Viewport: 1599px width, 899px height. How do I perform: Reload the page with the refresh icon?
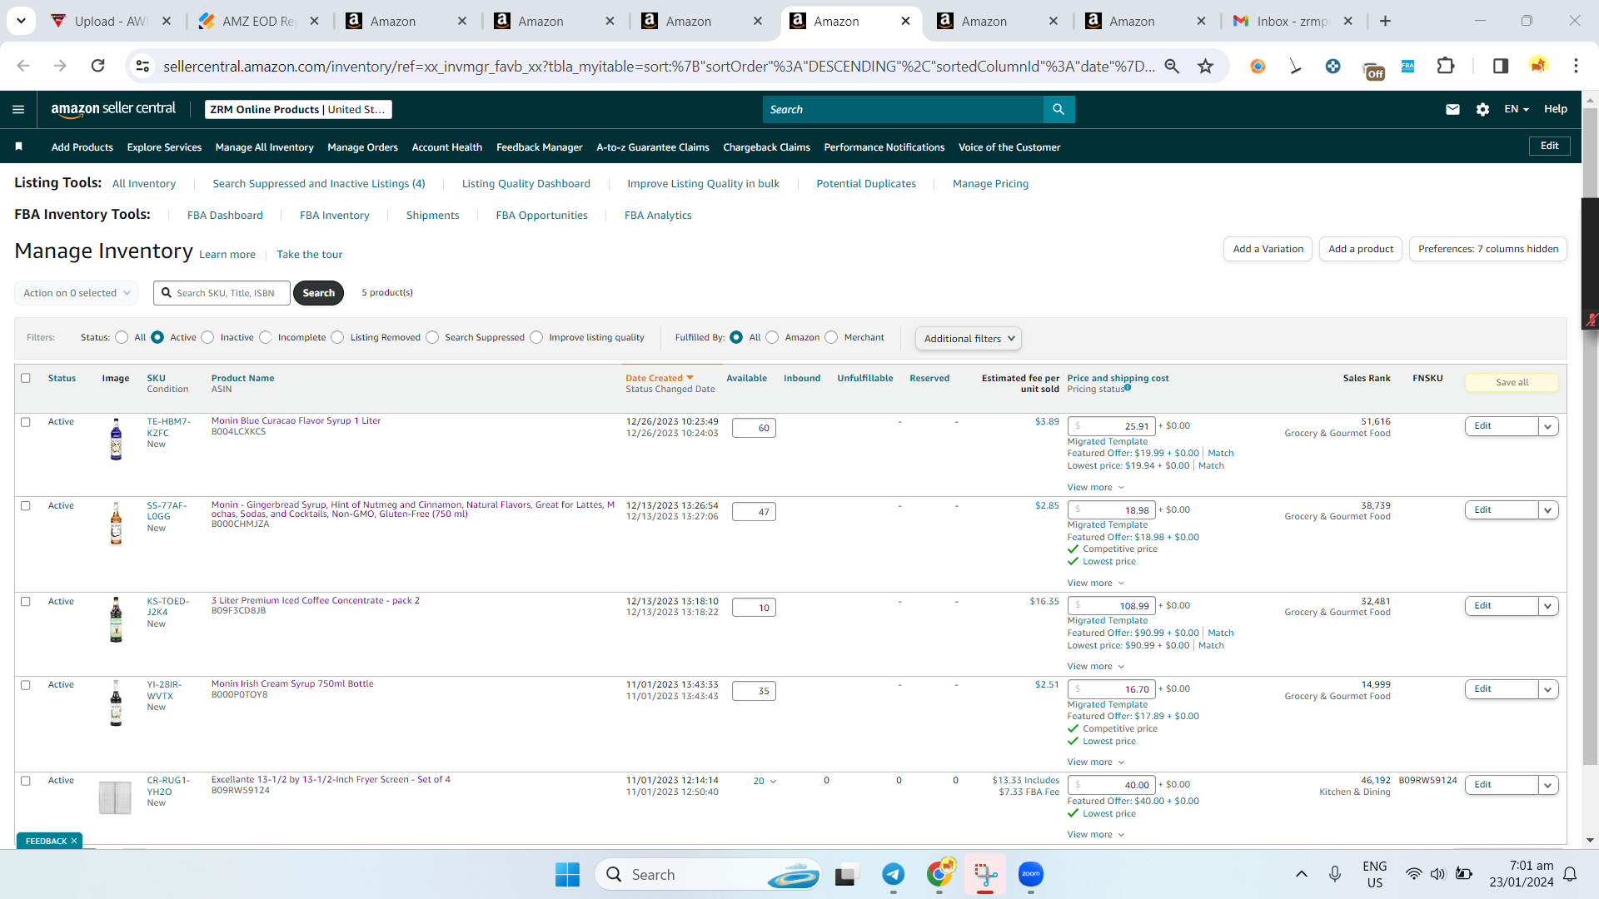97,66
